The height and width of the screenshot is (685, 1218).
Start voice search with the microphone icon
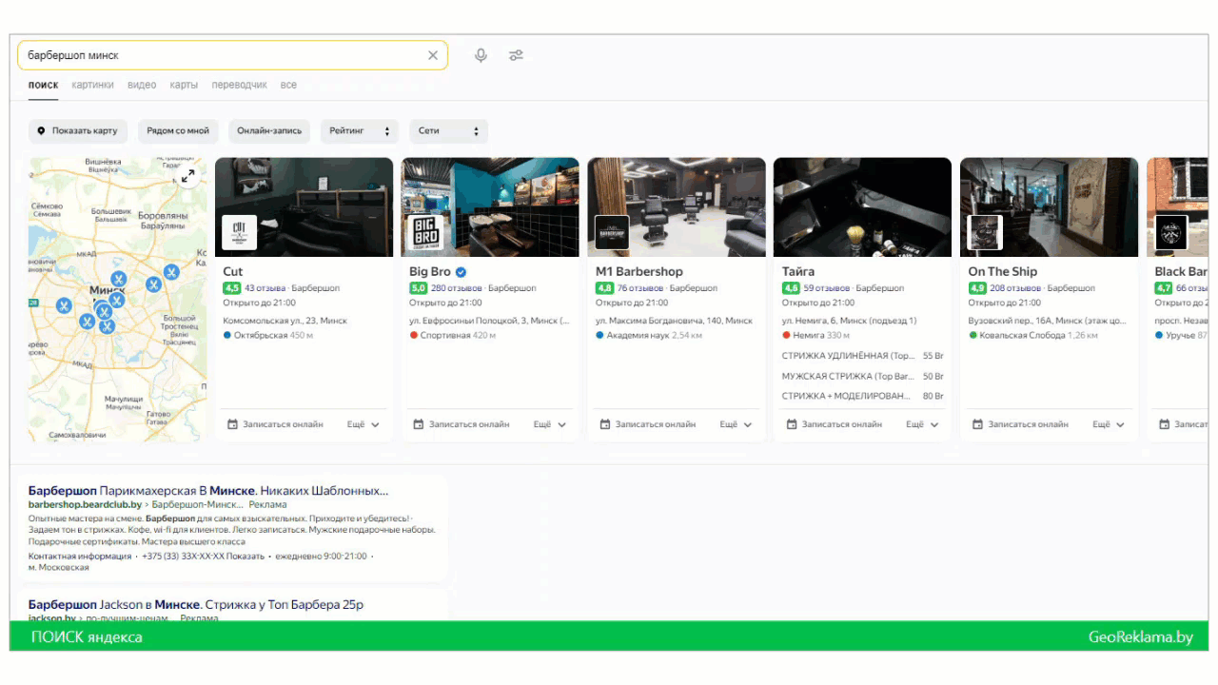pos(481,55)
